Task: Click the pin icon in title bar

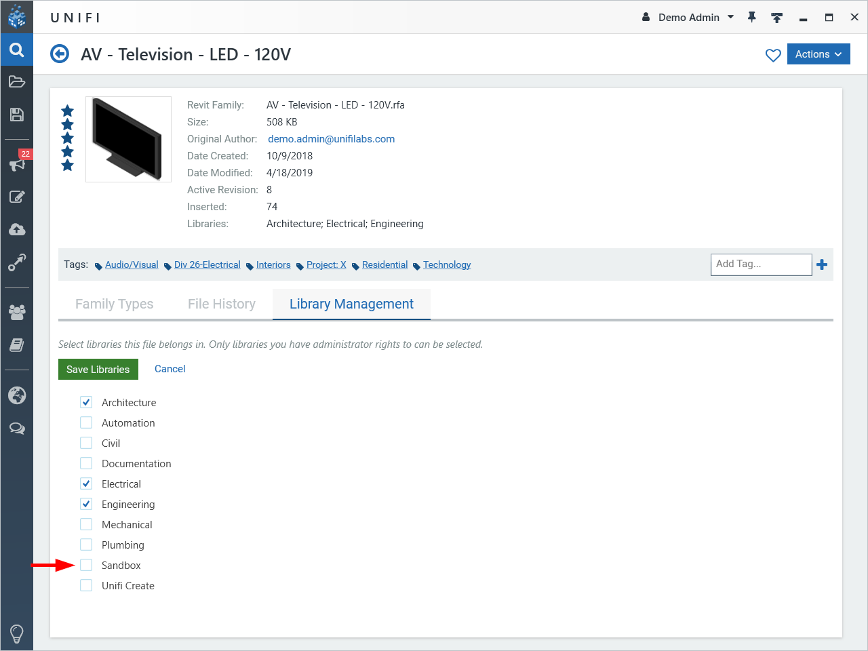Action: [x=751, y=17]
